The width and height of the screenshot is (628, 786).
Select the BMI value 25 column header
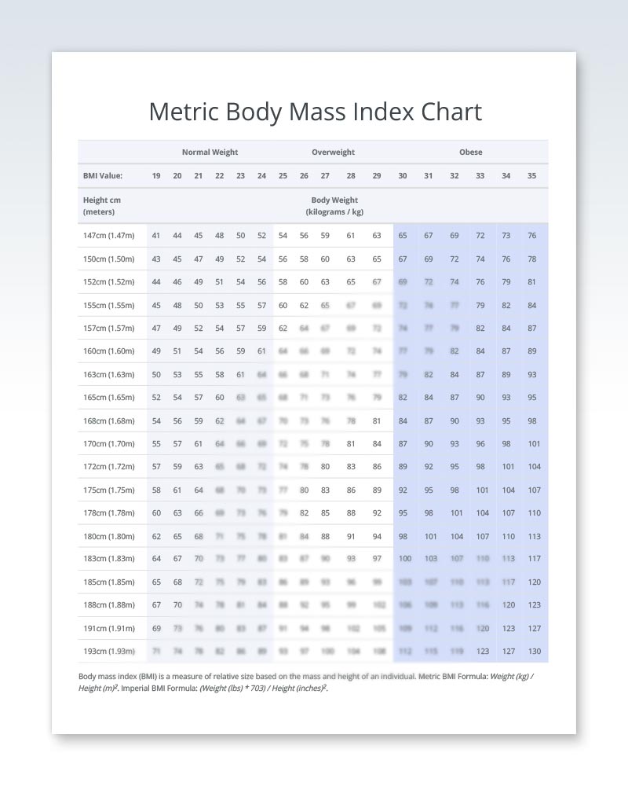tap(283, 176)
